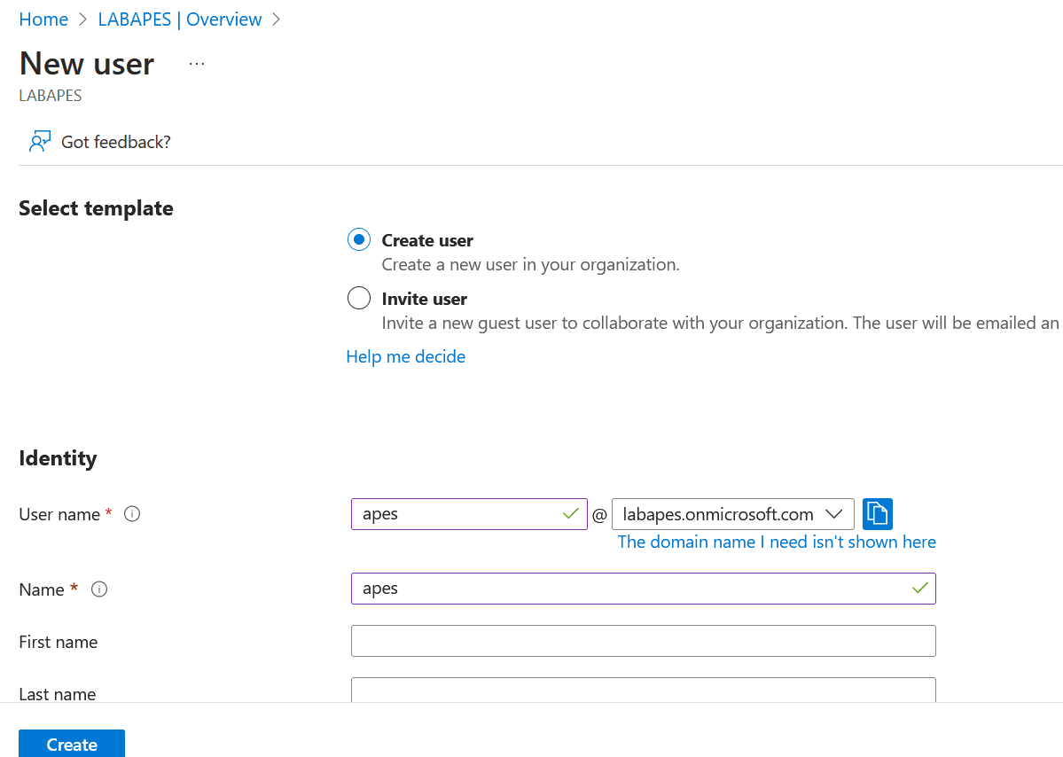Screen dimensions: 1063x757
Task: Click the Last name input box
Action: tap(643, 690)
